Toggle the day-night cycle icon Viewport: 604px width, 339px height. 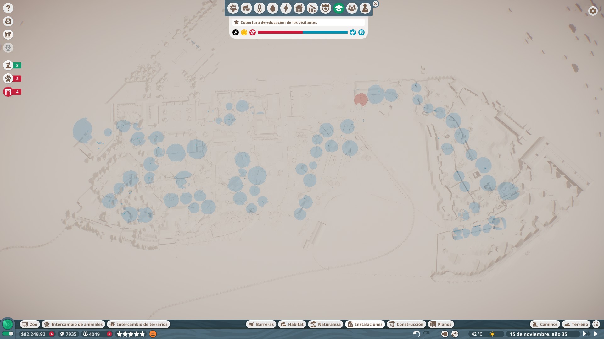click(x=455, y=334)
